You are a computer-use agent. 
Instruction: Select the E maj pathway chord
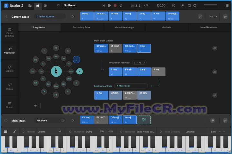tap(159, 72)
